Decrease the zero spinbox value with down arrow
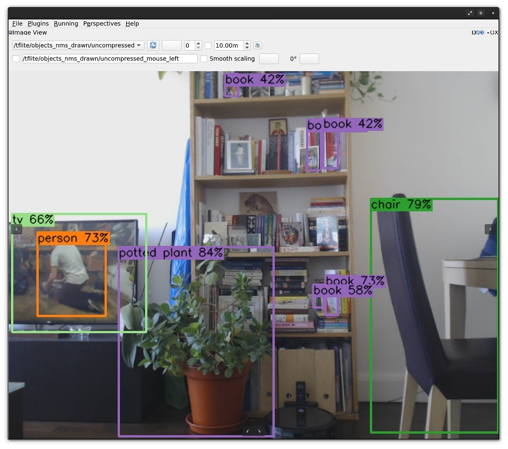This screenshot has height=449, width=508. coord(198,47)
